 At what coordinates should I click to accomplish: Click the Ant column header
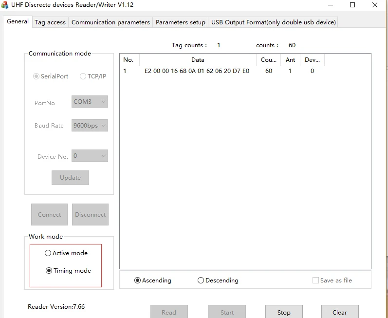(290, 59)
